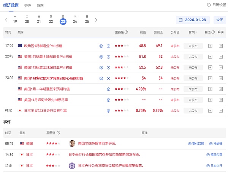Open chart icon in 欧元区1月制造业PMI初值 row
The height and width of the screenshot is (173, 228).
(220, 46)
